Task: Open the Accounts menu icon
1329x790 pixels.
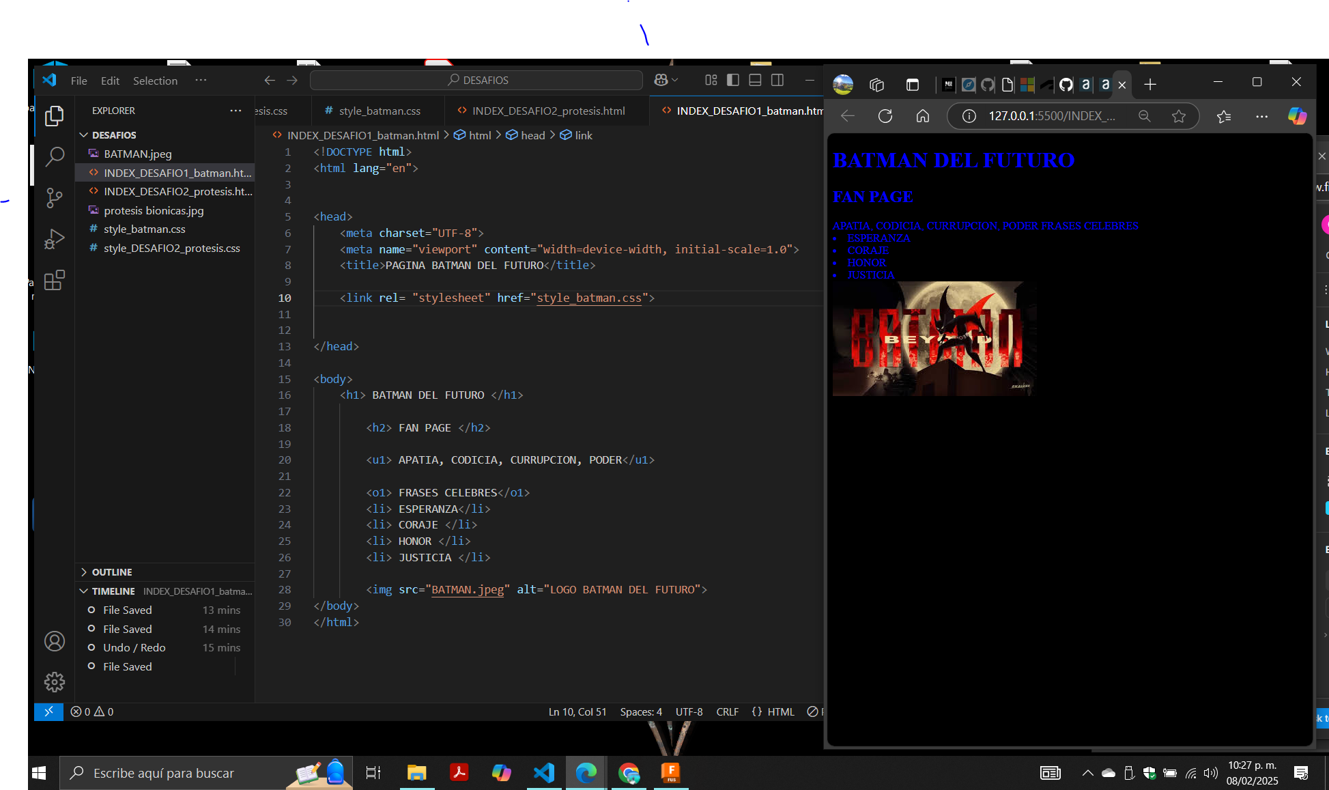Action: [55, 641]
